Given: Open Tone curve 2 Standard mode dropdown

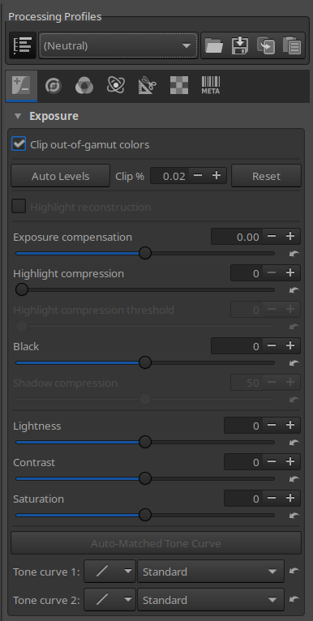Looking at the screenshot, I should point(211,600).
